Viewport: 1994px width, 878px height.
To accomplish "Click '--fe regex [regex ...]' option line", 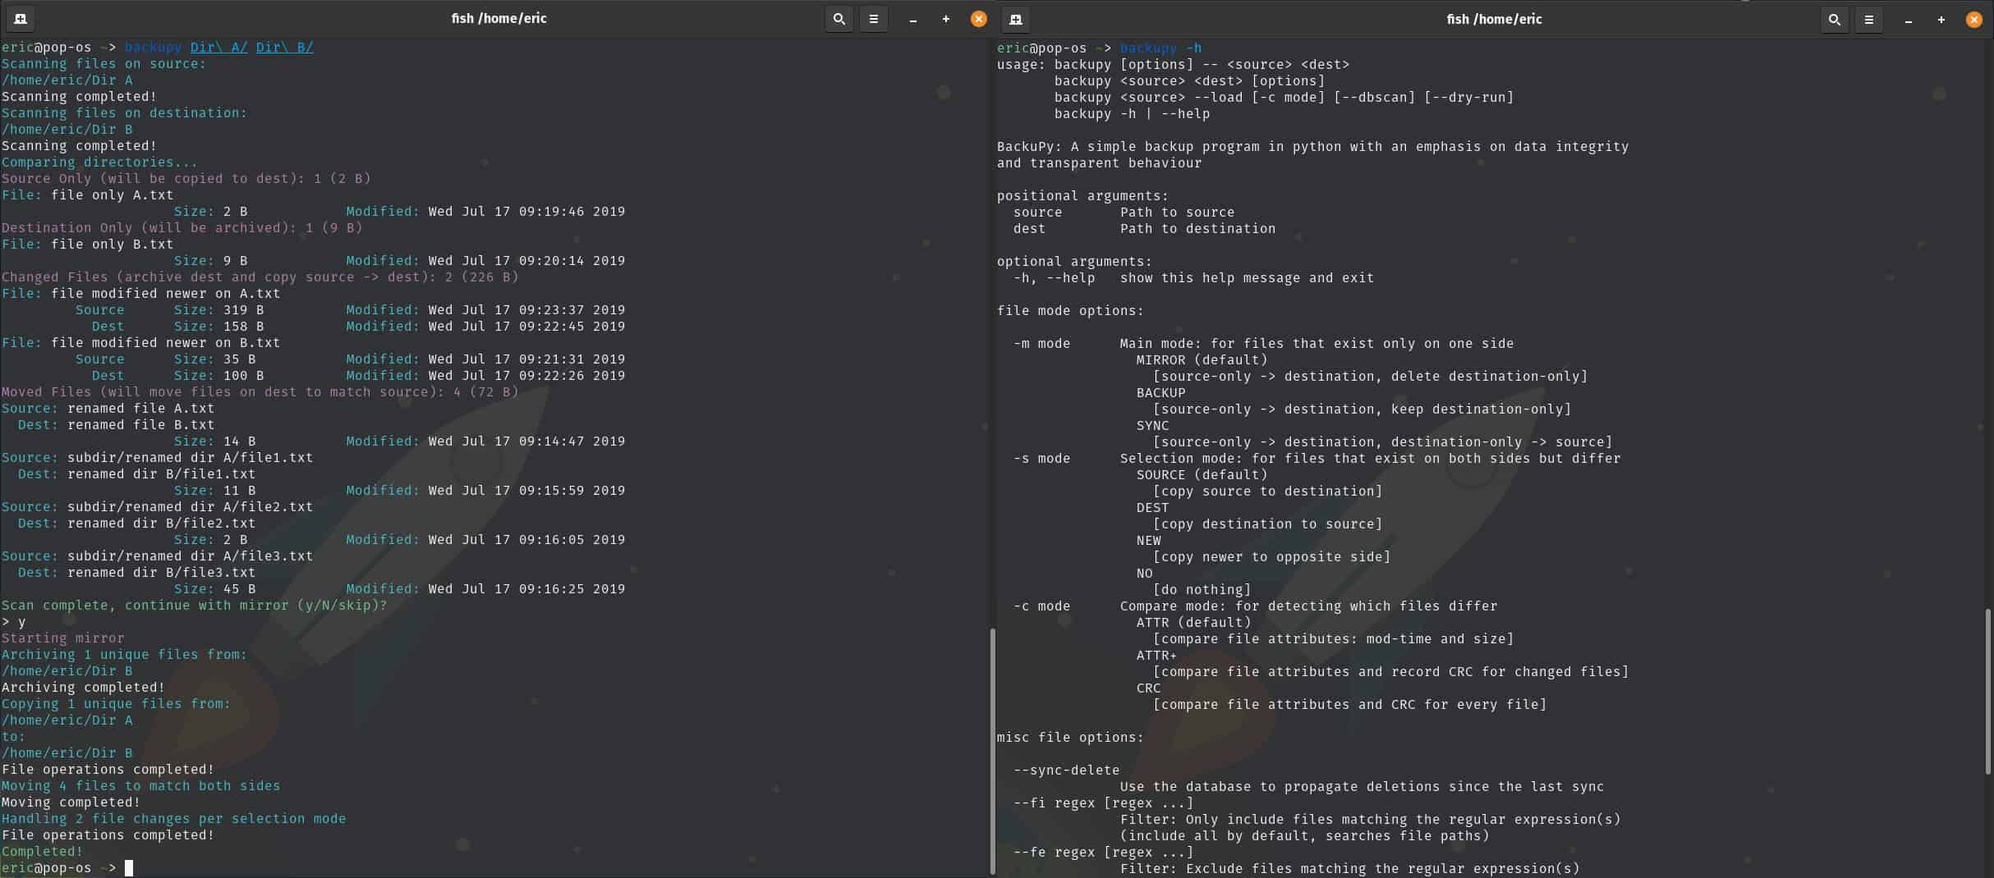I will click(1103, 853).
